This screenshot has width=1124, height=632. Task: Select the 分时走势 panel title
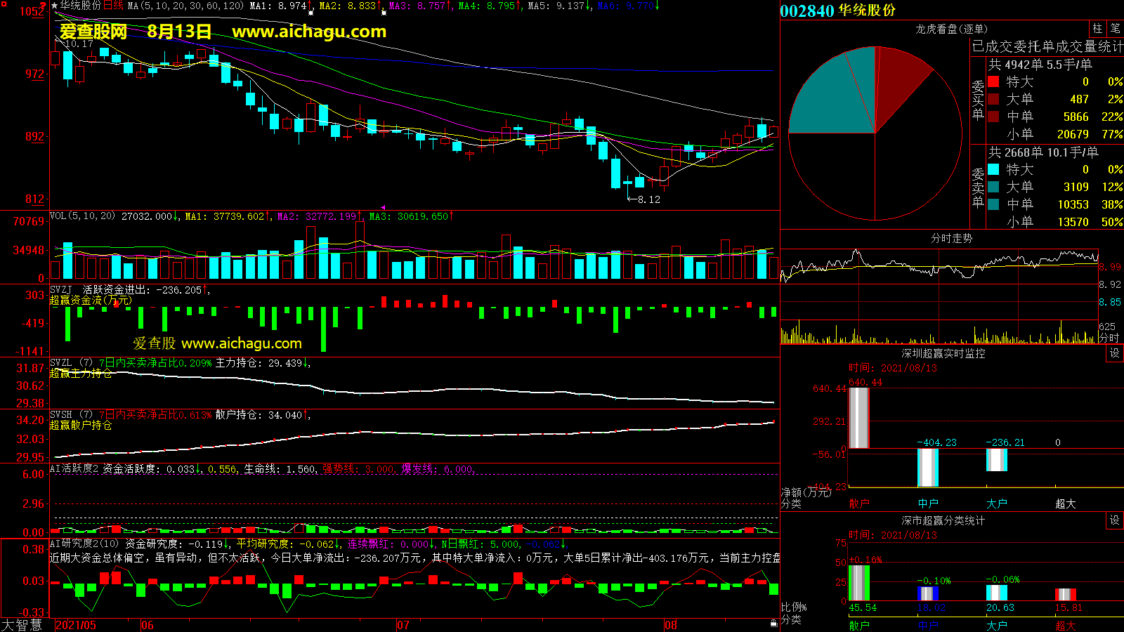pos(951,238)
